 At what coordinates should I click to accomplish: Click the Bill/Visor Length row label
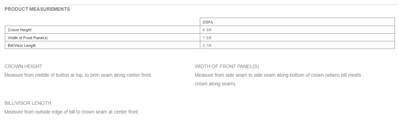point(22,45)
